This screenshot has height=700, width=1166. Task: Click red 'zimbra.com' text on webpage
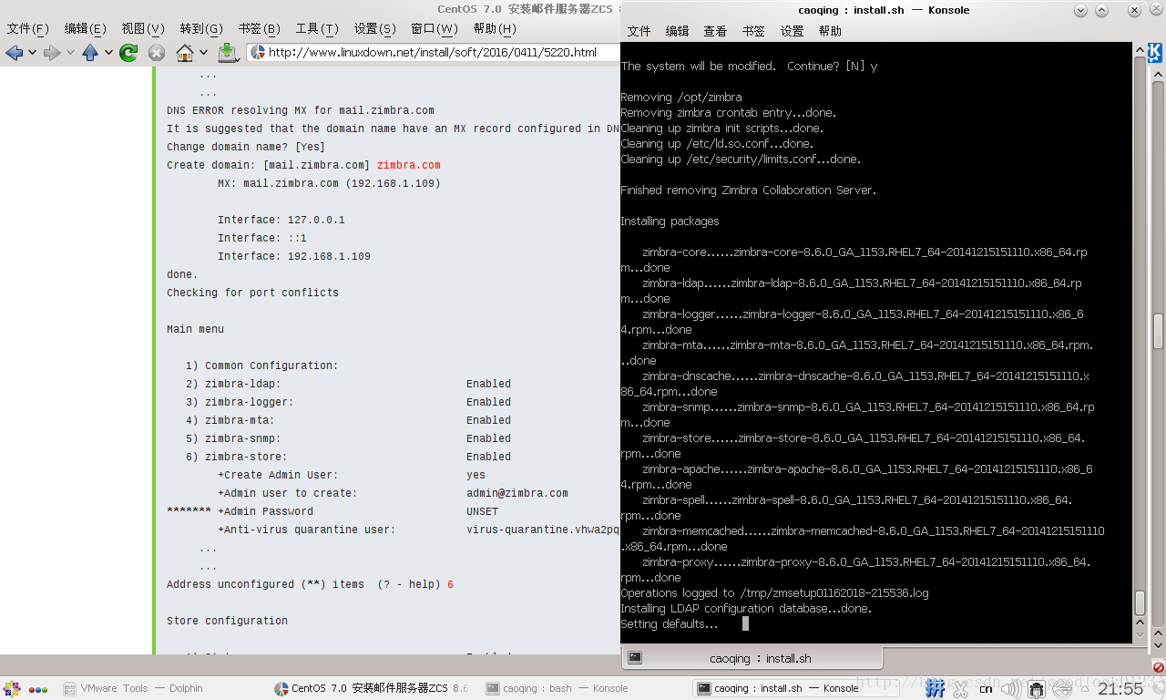click(408, 165)
